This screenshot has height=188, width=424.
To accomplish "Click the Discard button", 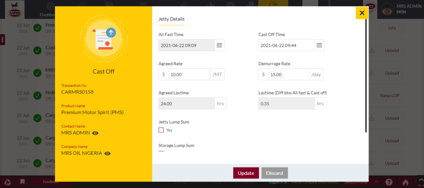I will click(275, 173).
